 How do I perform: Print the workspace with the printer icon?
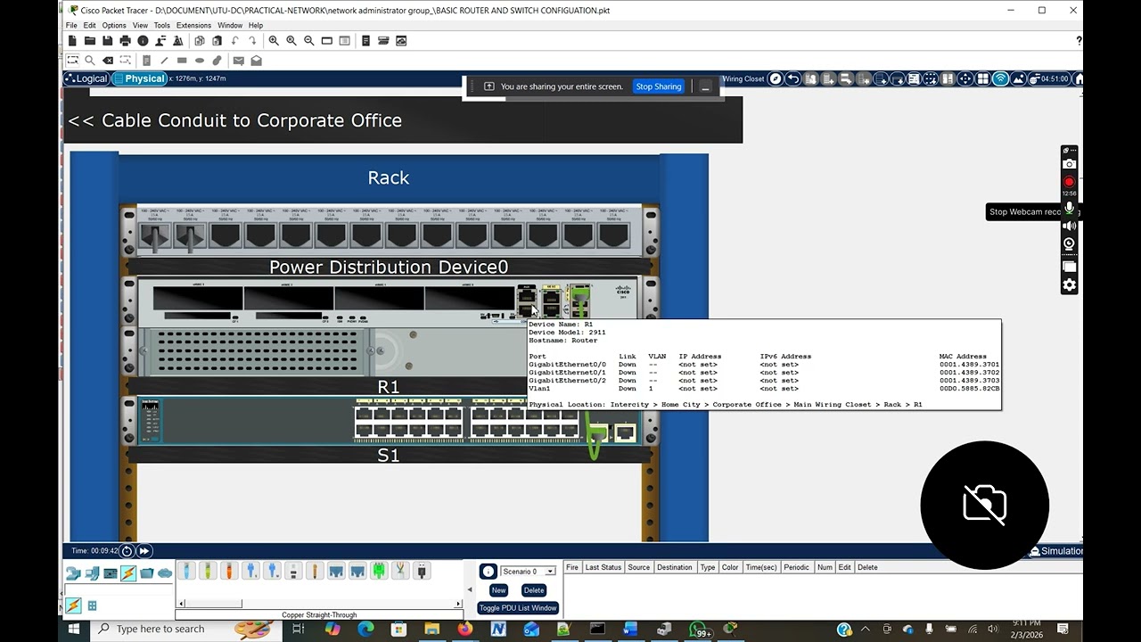[x=126, y=41]
